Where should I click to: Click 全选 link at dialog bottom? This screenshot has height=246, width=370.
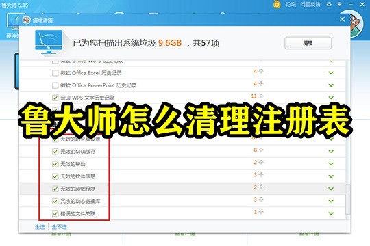coord(40,227)
